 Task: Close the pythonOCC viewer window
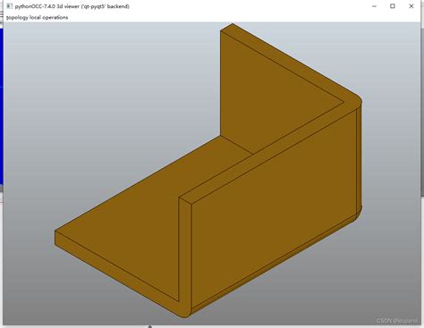[x=411, y=6]
